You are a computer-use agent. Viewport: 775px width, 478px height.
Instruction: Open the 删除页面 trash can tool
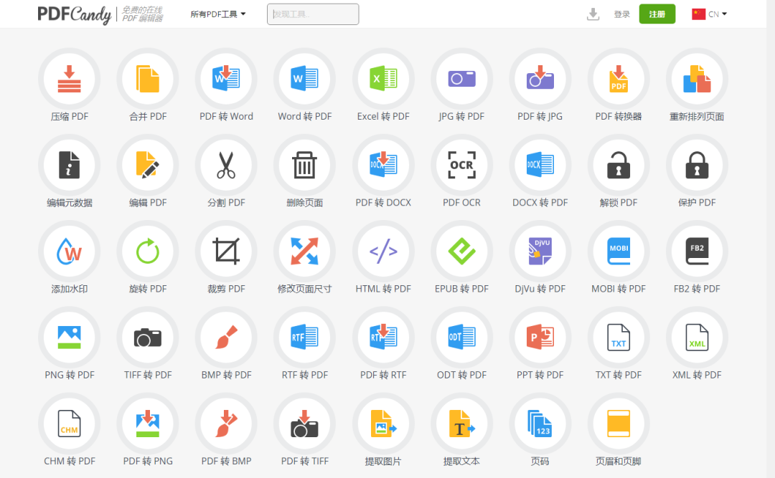pyautogui.click(x=304, y=165)
